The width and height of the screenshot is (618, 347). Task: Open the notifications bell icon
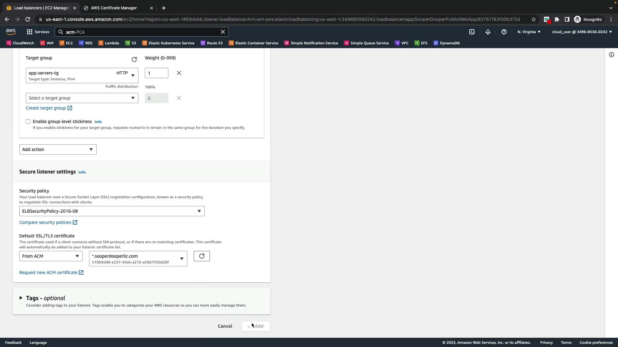tap(488, 32)
